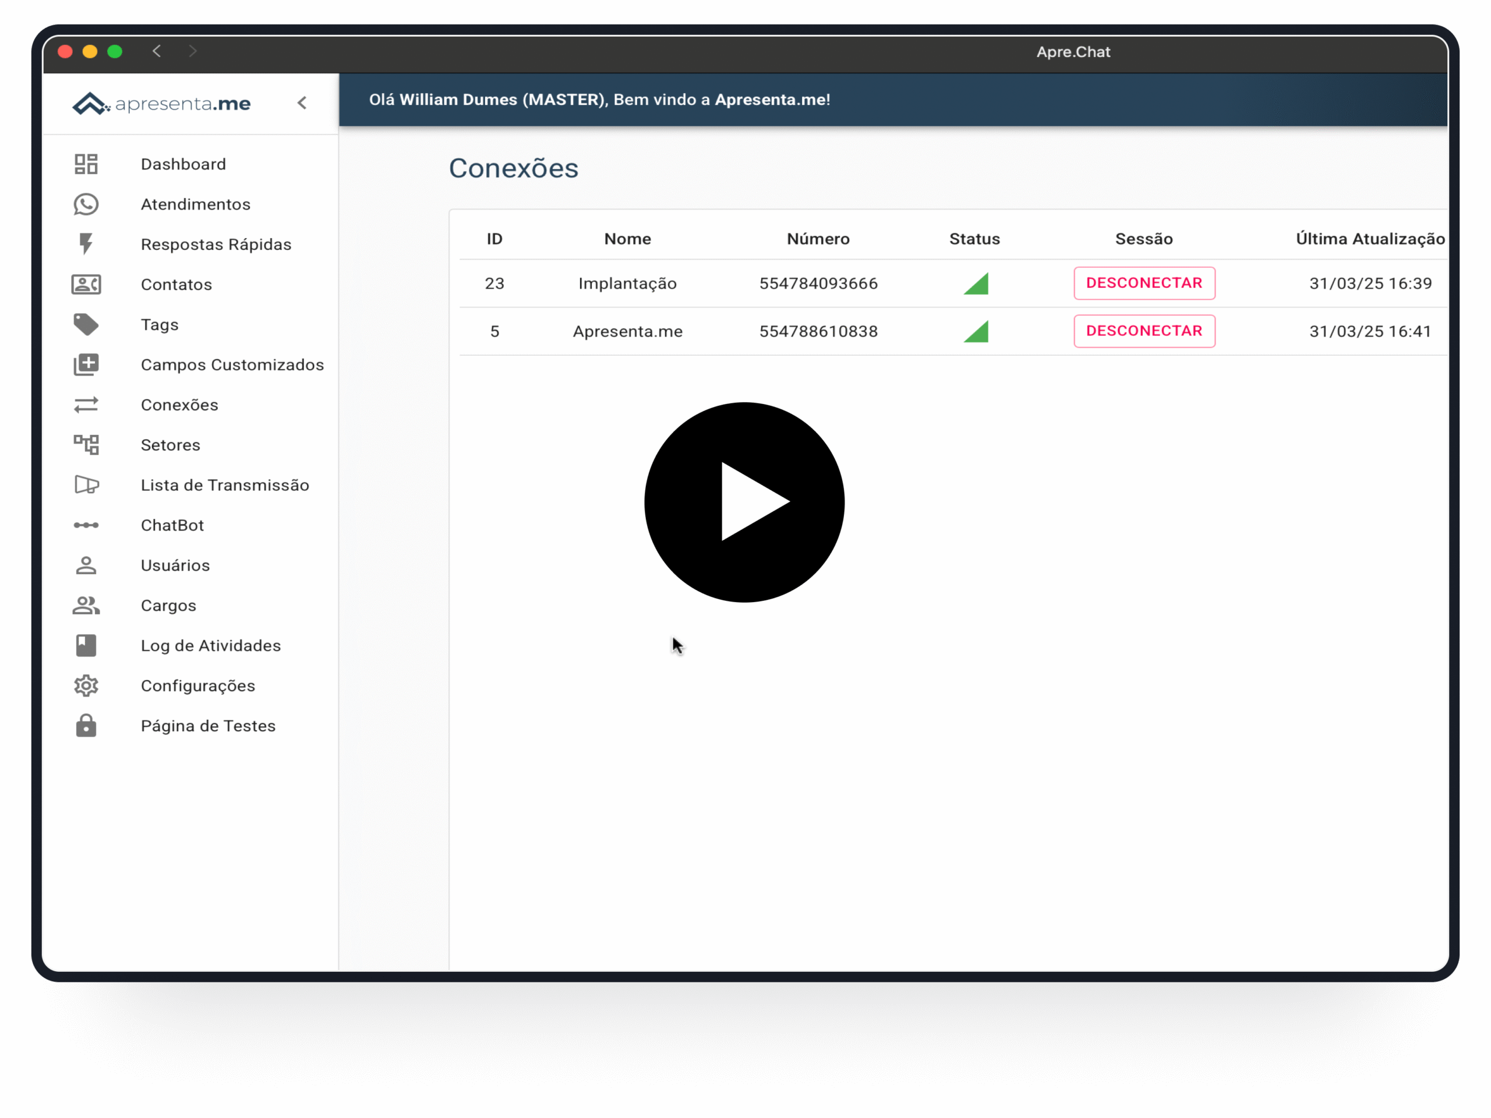The height and width of the screenshot is (1118, 1491).
Task: Open Log de Atividades menu item
Action: 210,646
